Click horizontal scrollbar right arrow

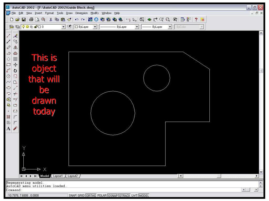click(x=256, y=176)
